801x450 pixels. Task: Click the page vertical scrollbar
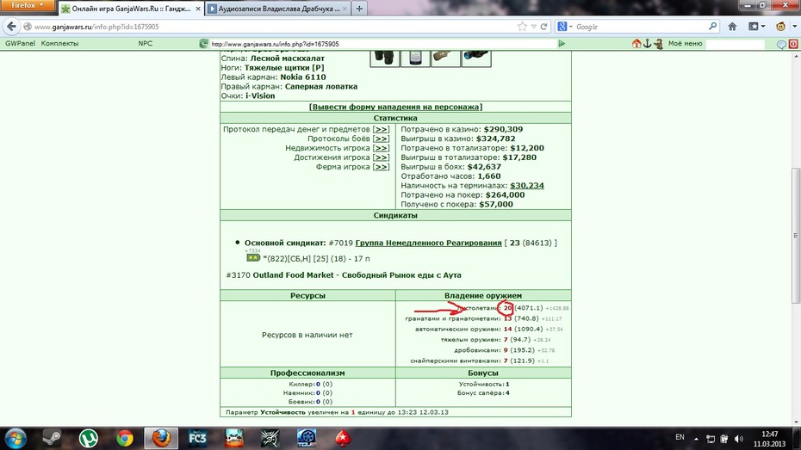click(796, 235)
